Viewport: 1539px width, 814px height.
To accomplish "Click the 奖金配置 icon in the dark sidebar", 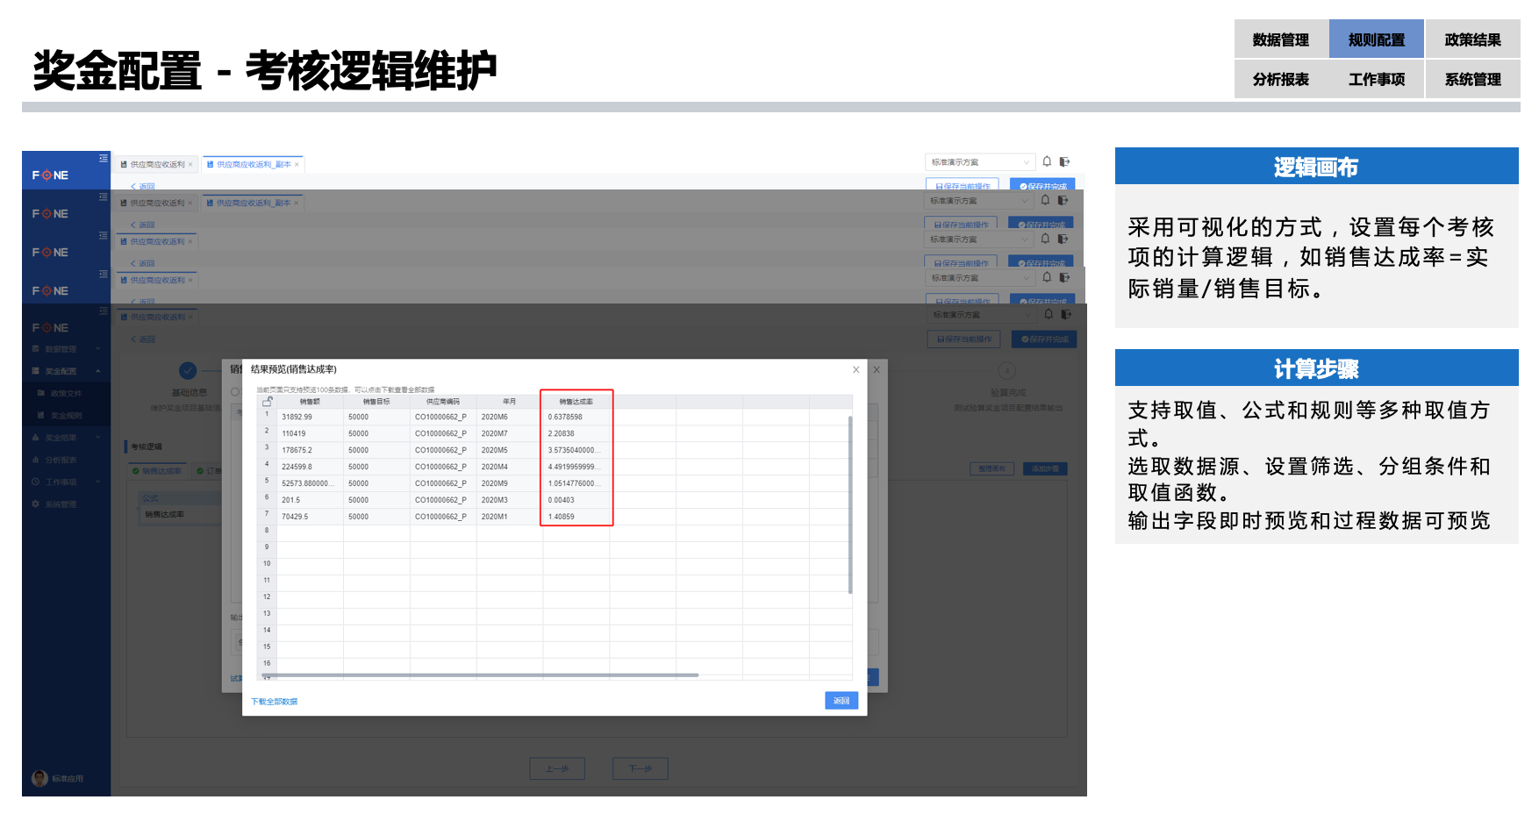I will (36, 371).
